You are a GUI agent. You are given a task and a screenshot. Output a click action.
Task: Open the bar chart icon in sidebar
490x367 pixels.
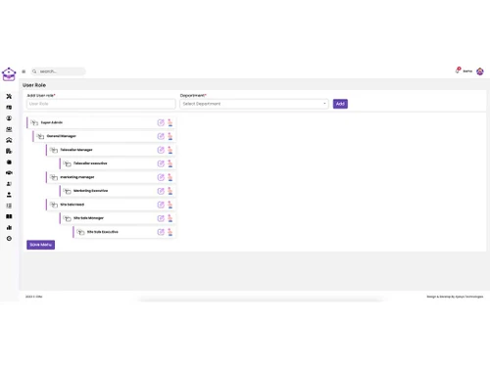click(x=9, y=227)
